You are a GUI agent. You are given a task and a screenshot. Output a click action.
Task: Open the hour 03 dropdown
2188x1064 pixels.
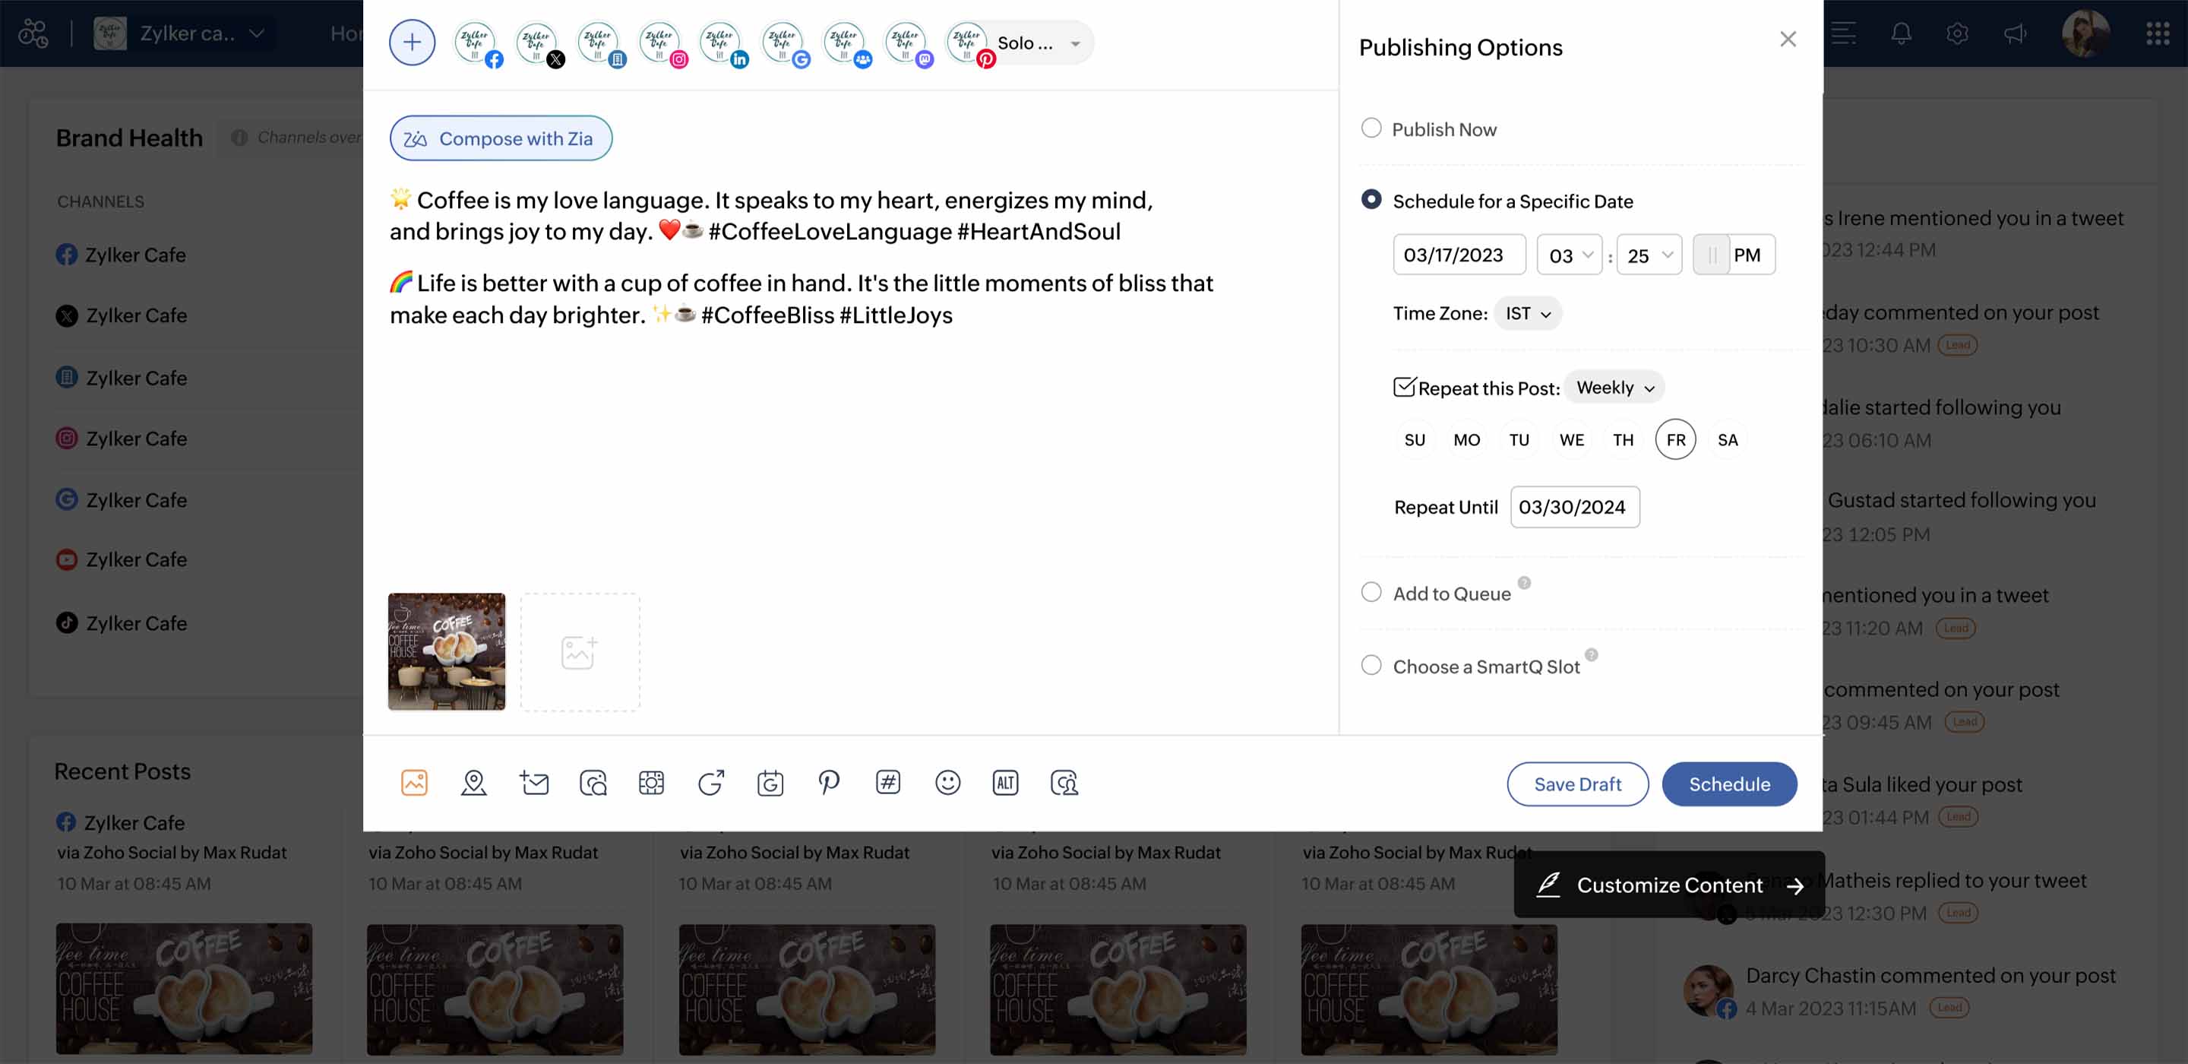[1569, 255]
